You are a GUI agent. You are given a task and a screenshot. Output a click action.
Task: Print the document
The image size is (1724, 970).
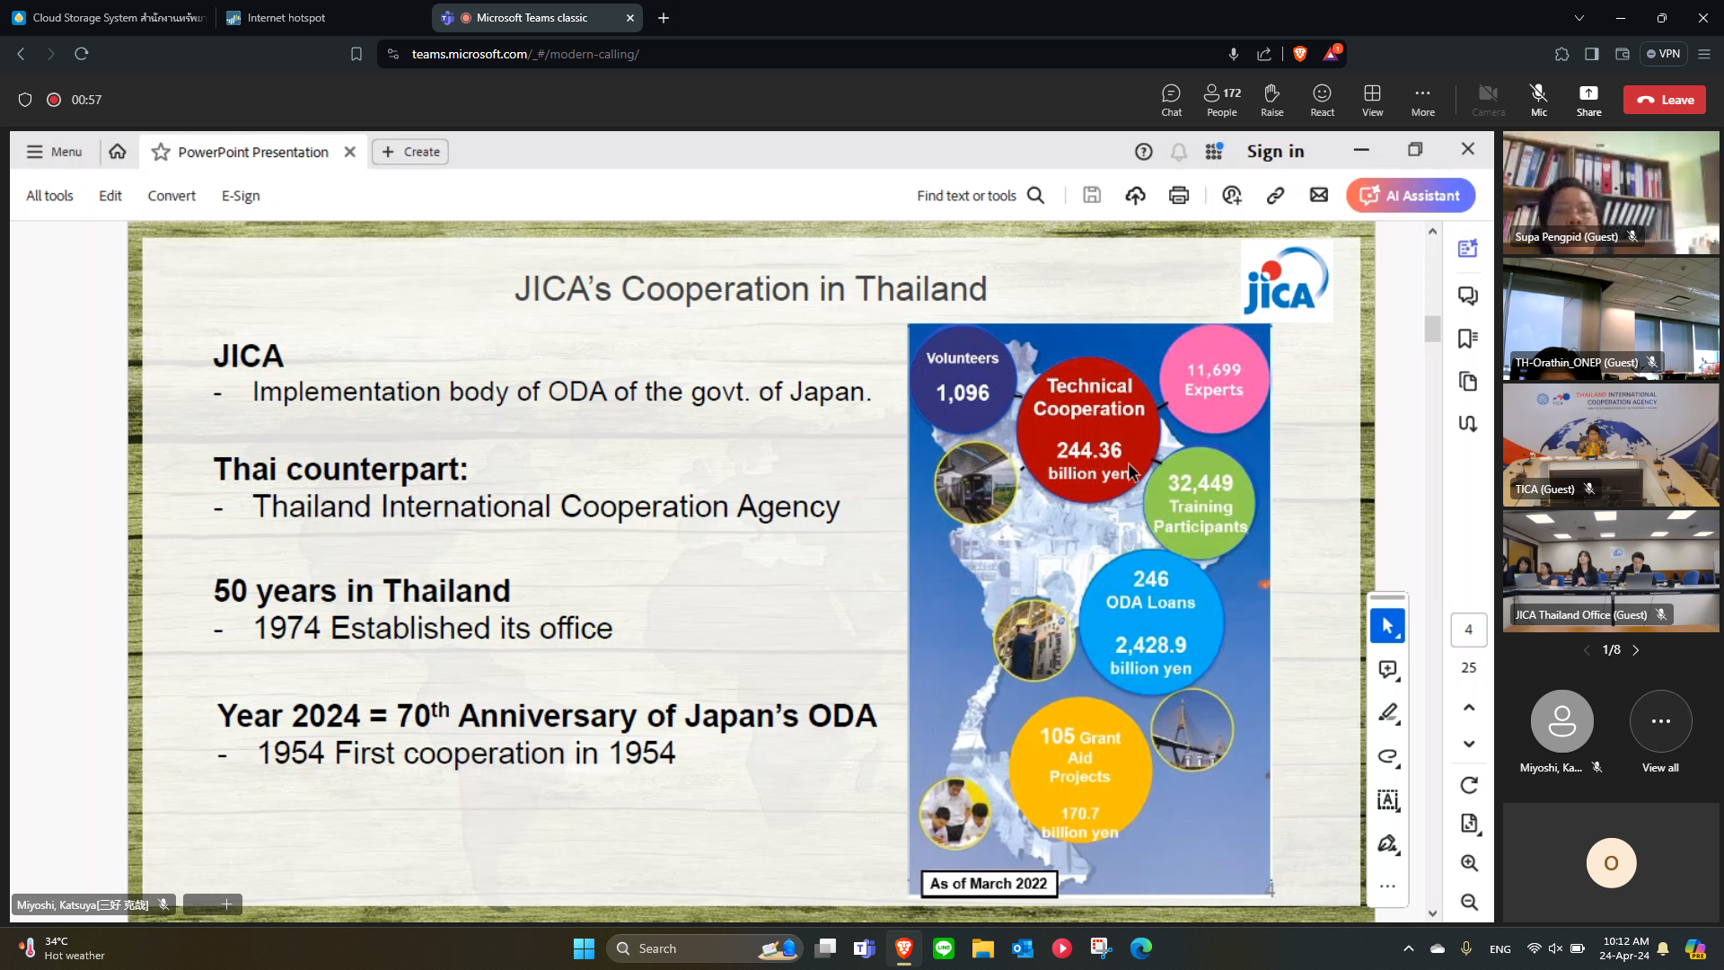[1179, 195]
